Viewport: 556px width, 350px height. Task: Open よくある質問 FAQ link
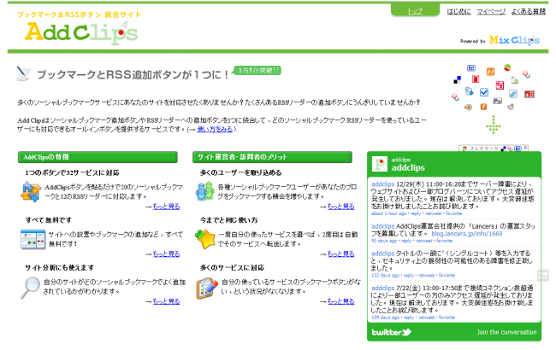coord(529,12)
